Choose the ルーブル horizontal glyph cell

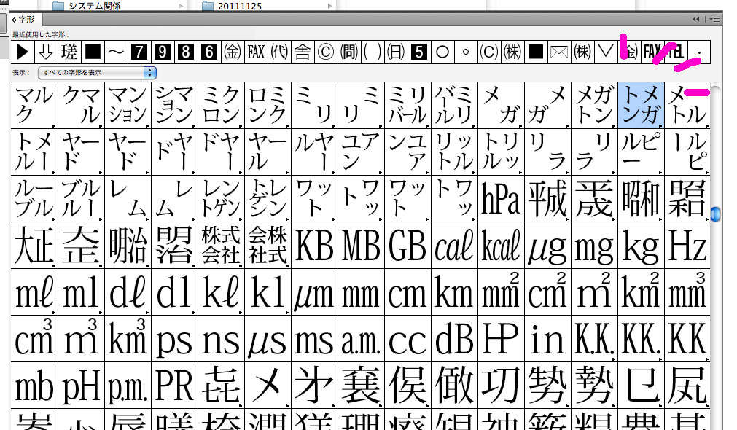point(34,199)
